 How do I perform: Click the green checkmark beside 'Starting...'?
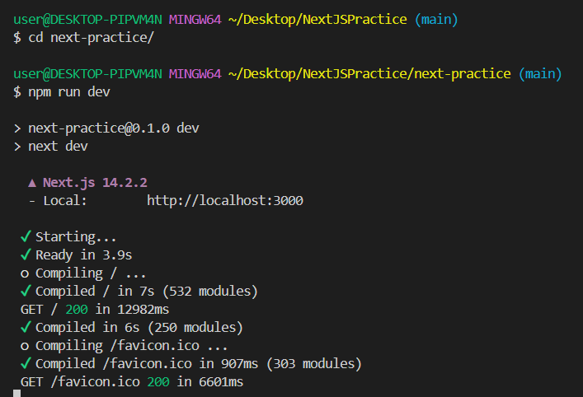tap(26, 236)
